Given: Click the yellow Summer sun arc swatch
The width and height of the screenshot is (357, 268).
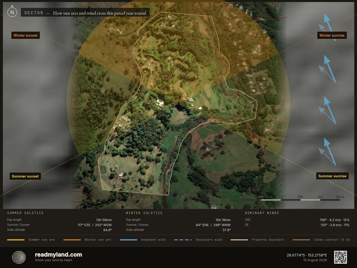Looking at the screenshot, I should [16, 240].
